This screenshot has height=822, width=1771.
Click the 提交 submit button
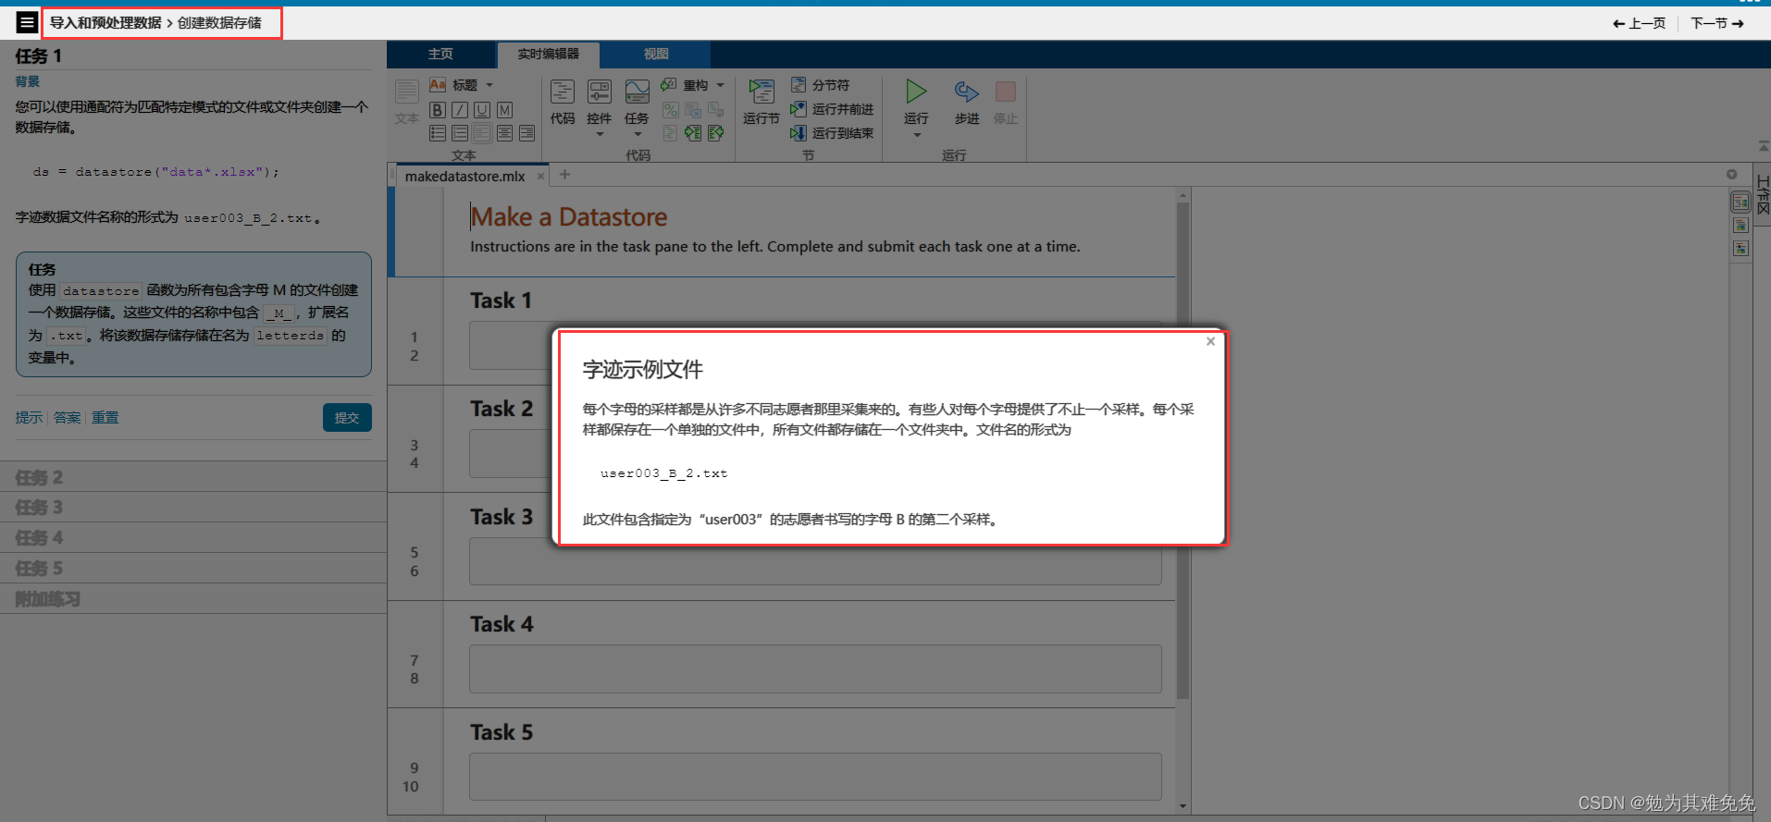click(347, 417)
